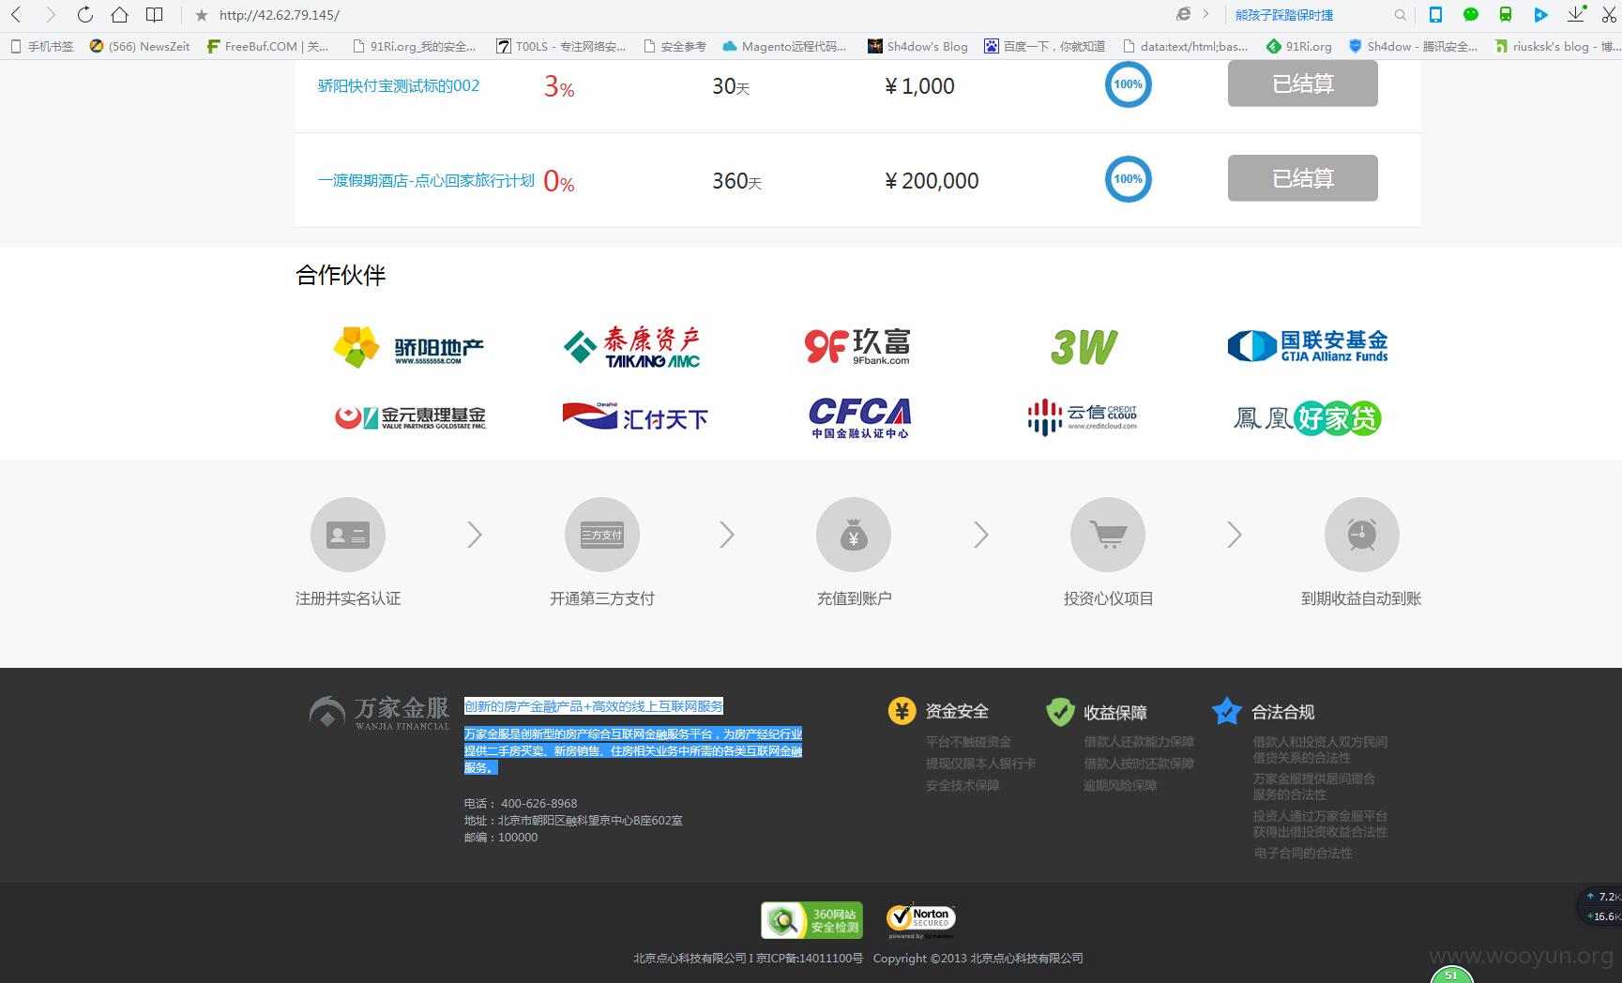1622x983 pixels.
Task: Open the green 91Ri.org bookmark
Action: coord(1298,46)
